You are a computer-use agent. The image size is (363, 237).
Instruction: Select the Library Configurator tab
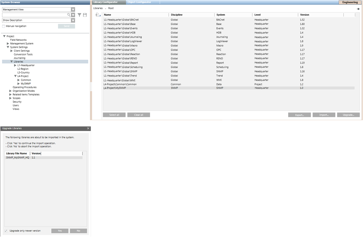click(105, 2)
